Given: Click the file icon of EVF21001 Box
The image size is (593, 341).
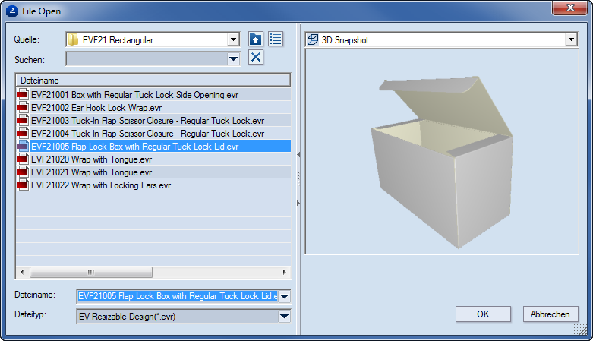Looking at the screenshot, I should click(23, 94).
